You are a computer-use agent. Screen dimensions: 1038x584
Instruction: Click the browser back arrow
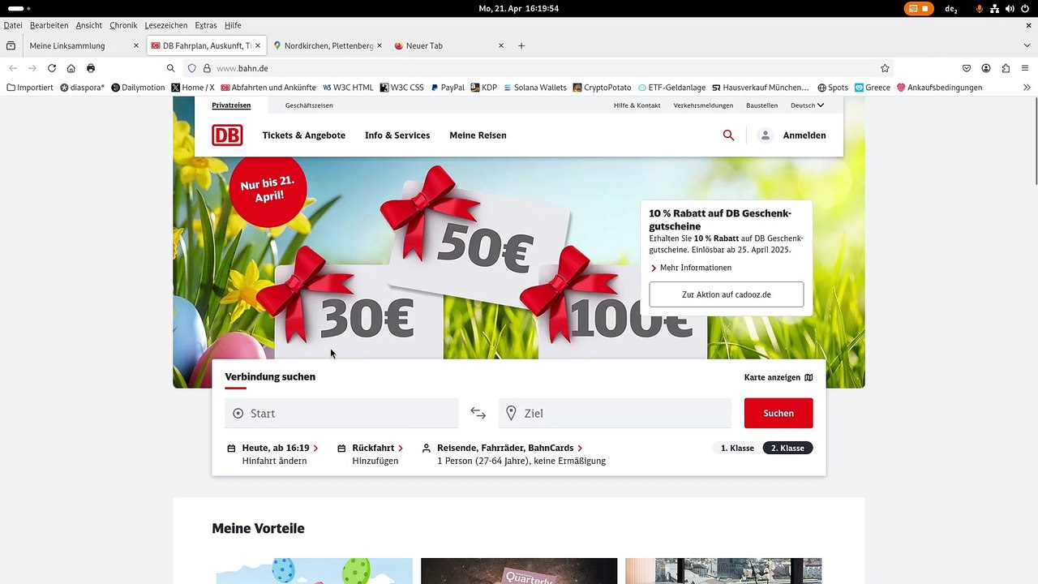pyautogui.click(x=13, y=68)
